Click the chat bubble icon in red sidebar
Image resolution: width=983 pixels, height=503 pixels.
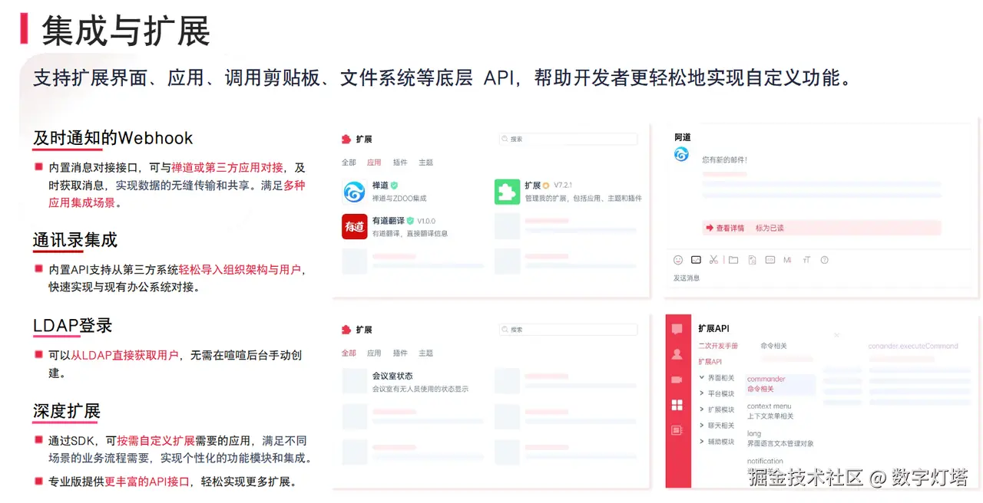click(x=677, y=329)
